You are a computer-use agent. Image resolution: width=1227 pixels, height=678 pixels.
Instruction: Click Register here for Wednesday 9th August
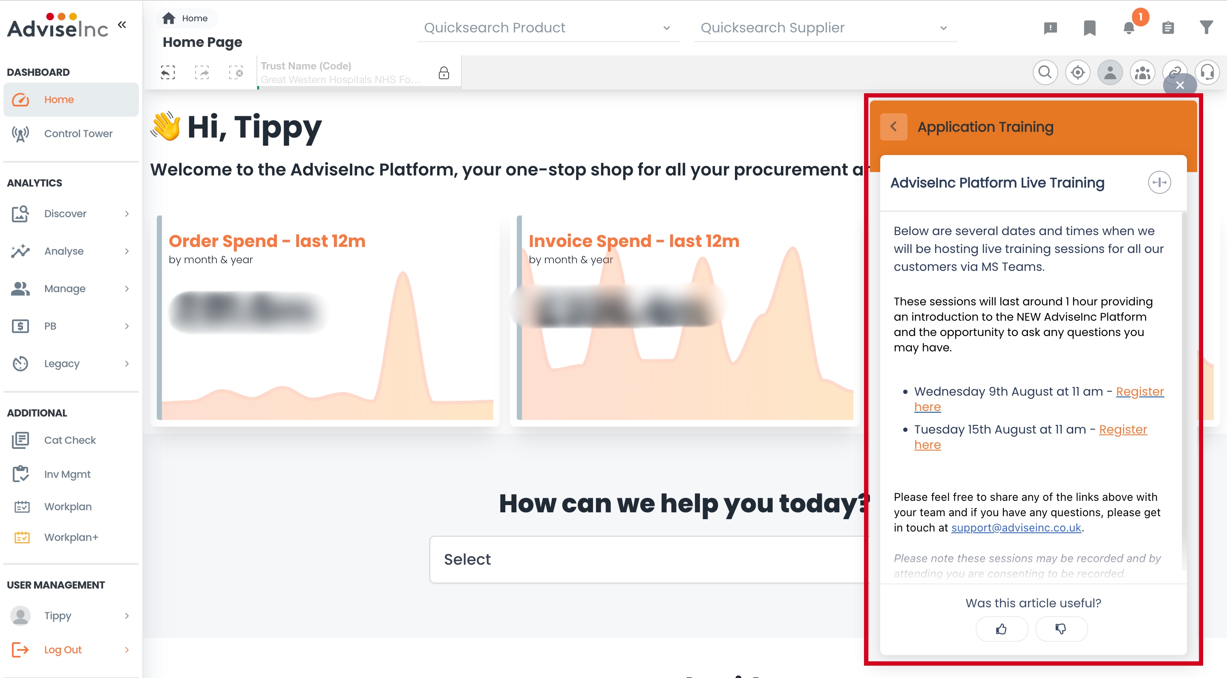click(x=1139, y=391)
